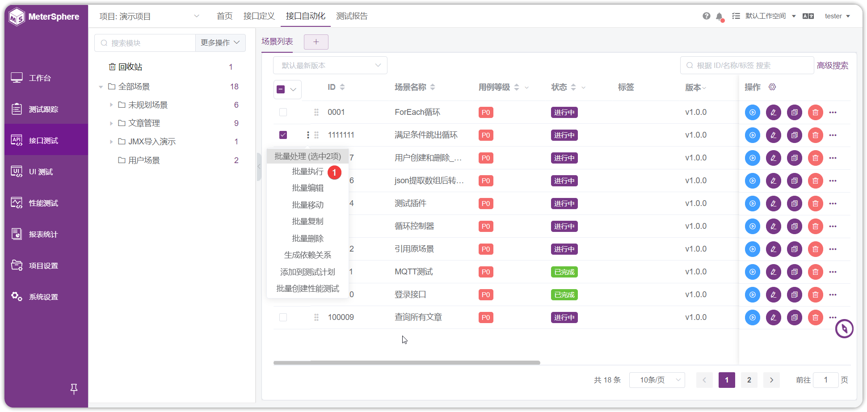This screenshot has width=867, height=412.
Task: Toggle the header select-all checkbox
Action: point(281,89)
